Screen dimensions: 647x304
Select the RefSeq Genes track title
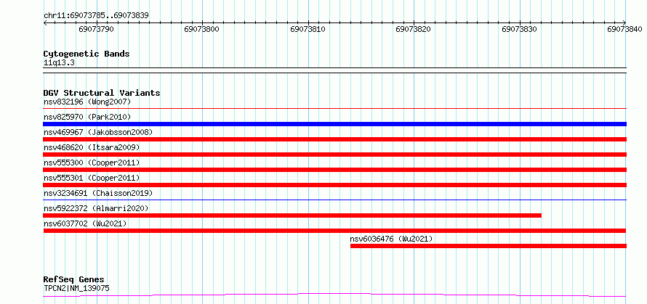pyautogui.click(x=74, y=280)
